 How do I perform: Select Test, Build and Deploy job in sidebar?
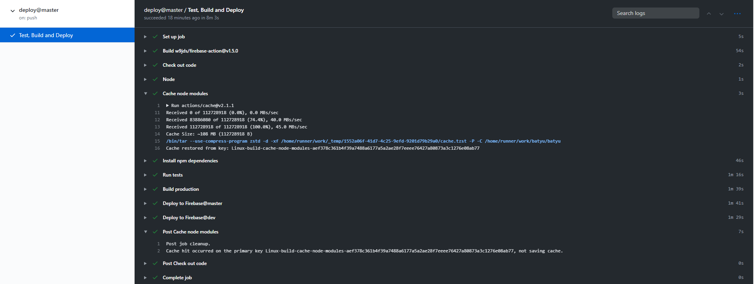[67, 35]
